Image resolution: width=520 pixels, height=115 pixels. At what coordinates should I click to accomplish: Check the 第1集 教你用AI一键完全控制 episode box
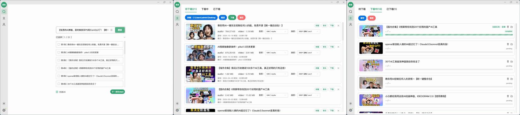tap(59, 44)
